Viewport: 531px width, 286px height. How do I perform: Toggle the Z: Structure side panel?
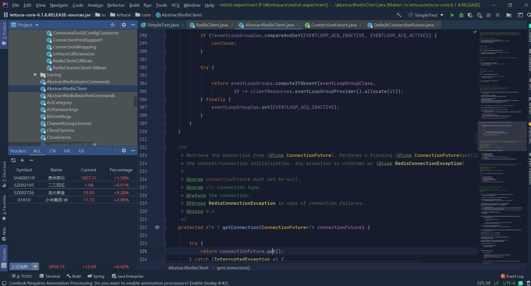click(4, 174)
